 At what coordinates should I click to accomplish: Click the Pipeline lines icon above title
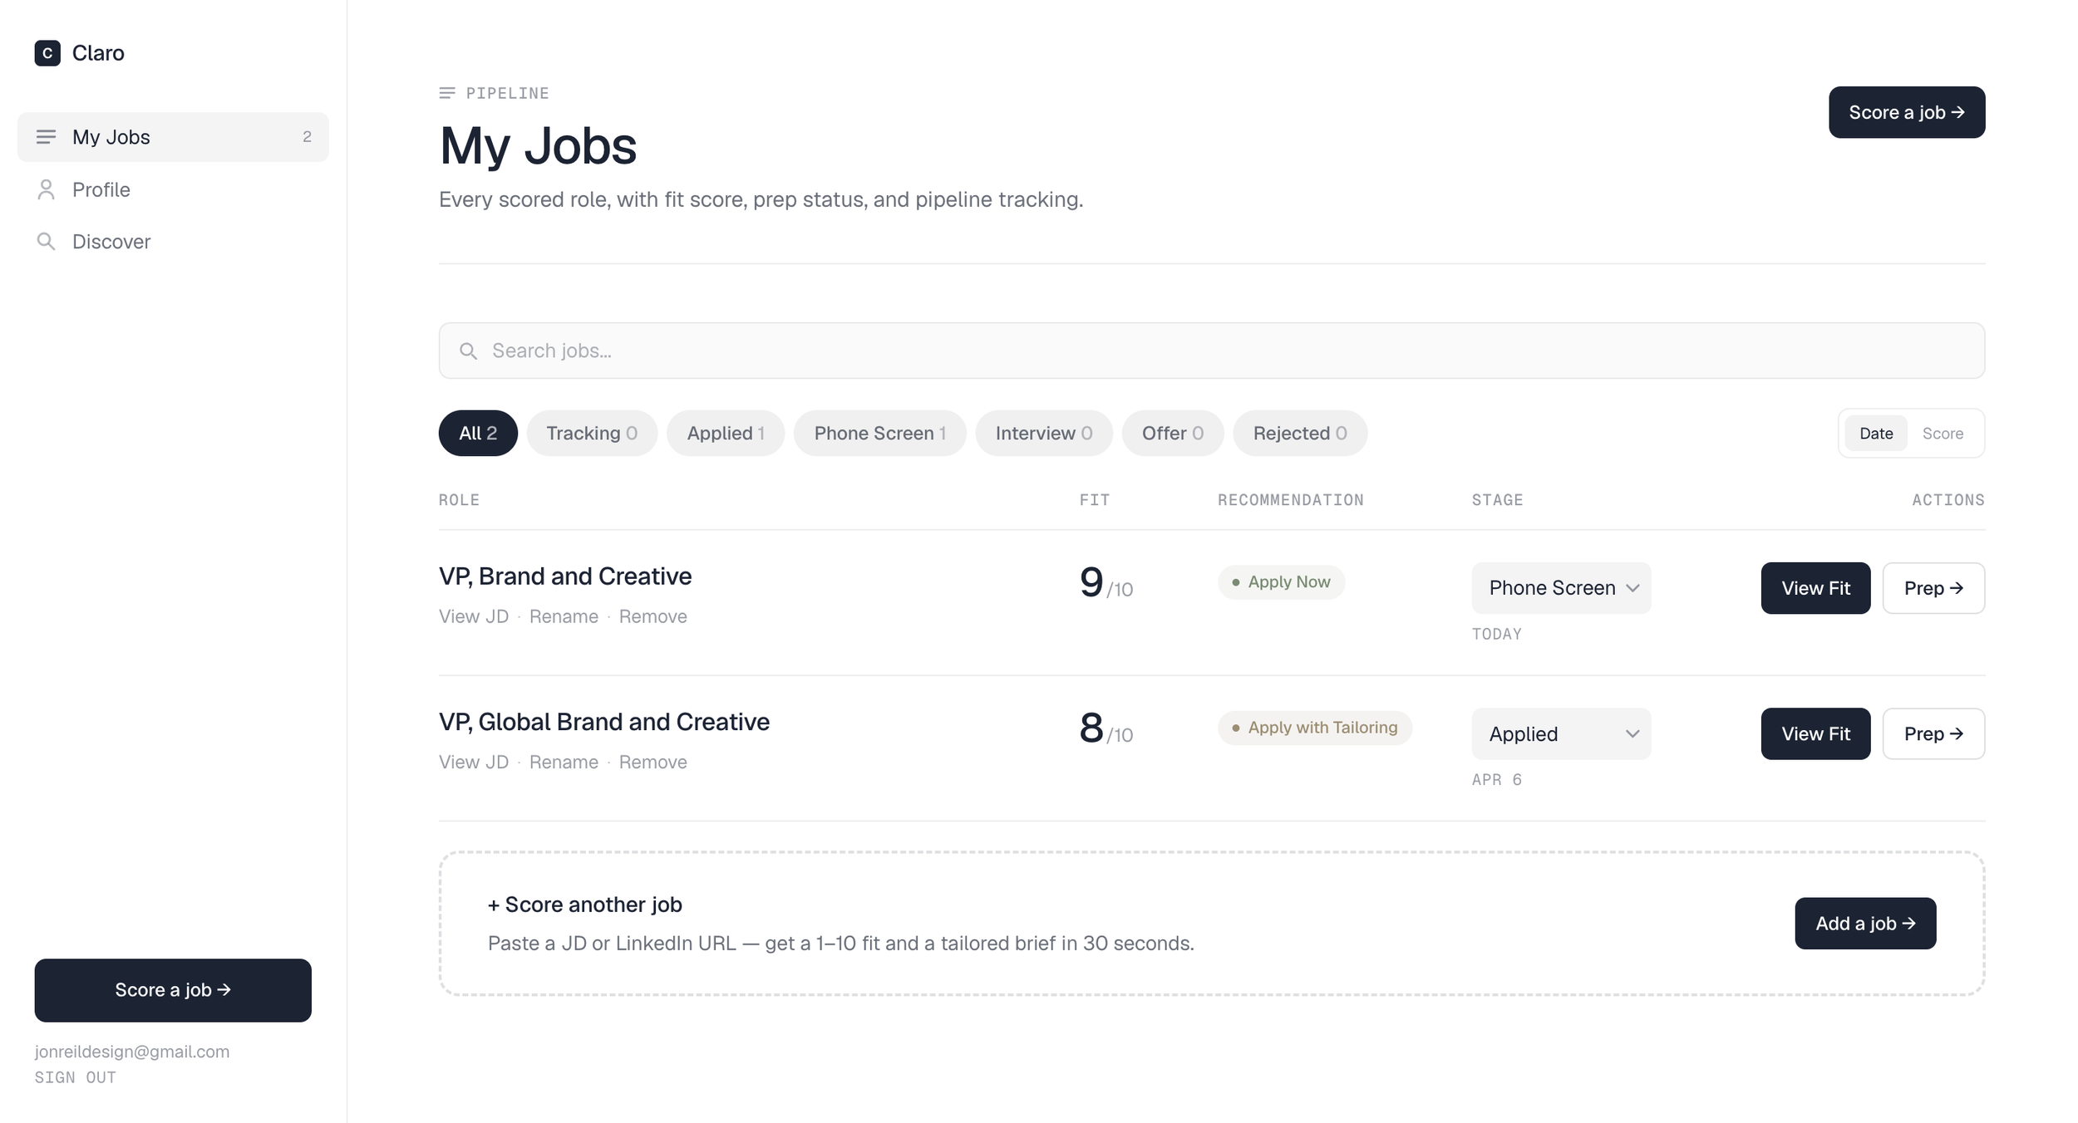point(447,93)
